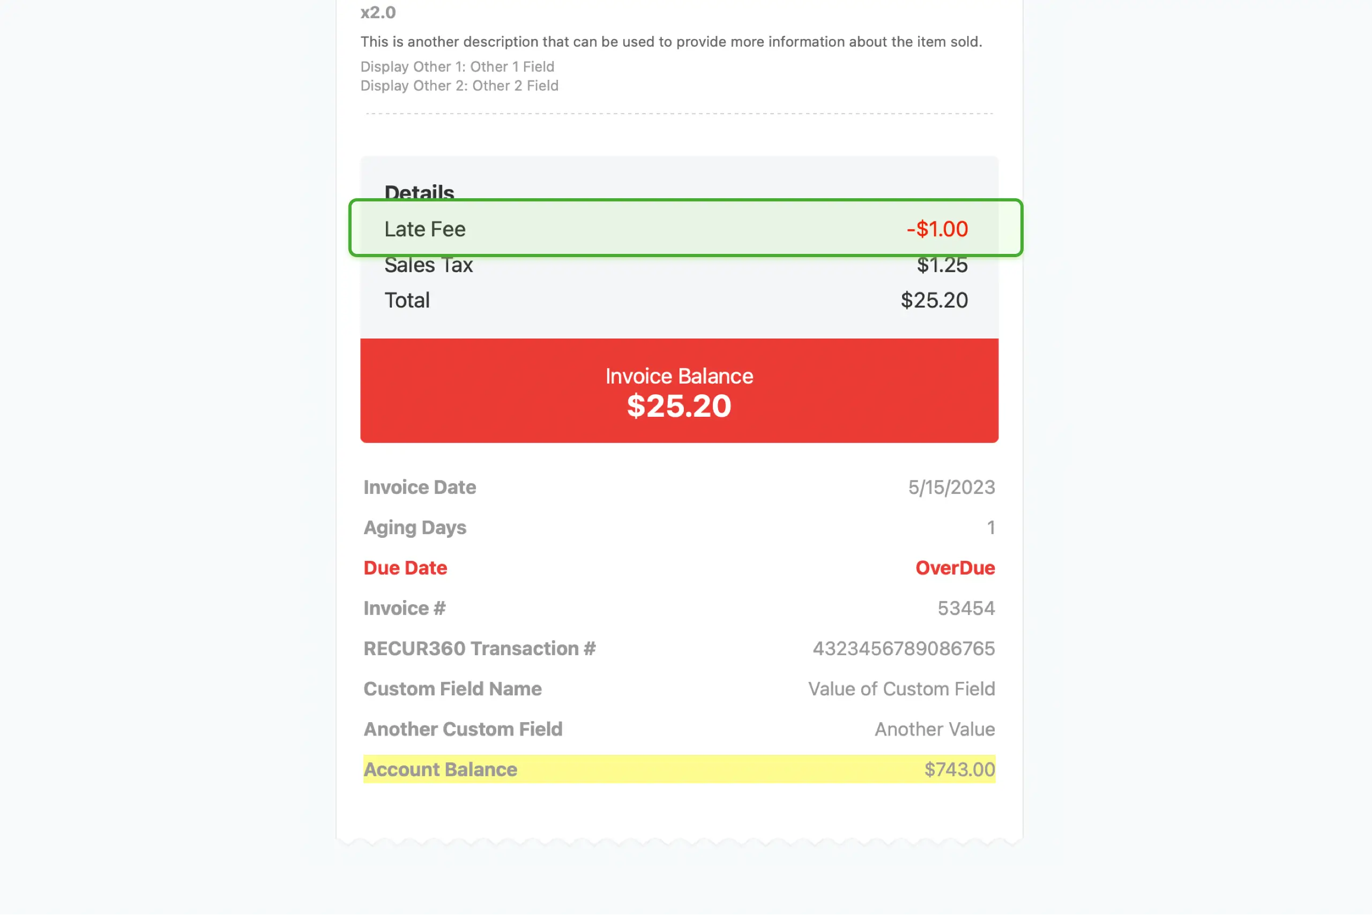Screen dimensions: 1372x915
Task: Click the red Due Date label
Action: coord(405,568)
